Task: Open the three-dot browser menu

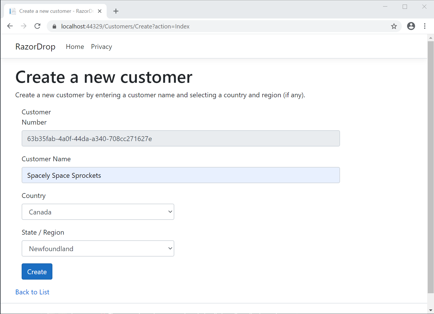Action: tap(425, 26)
